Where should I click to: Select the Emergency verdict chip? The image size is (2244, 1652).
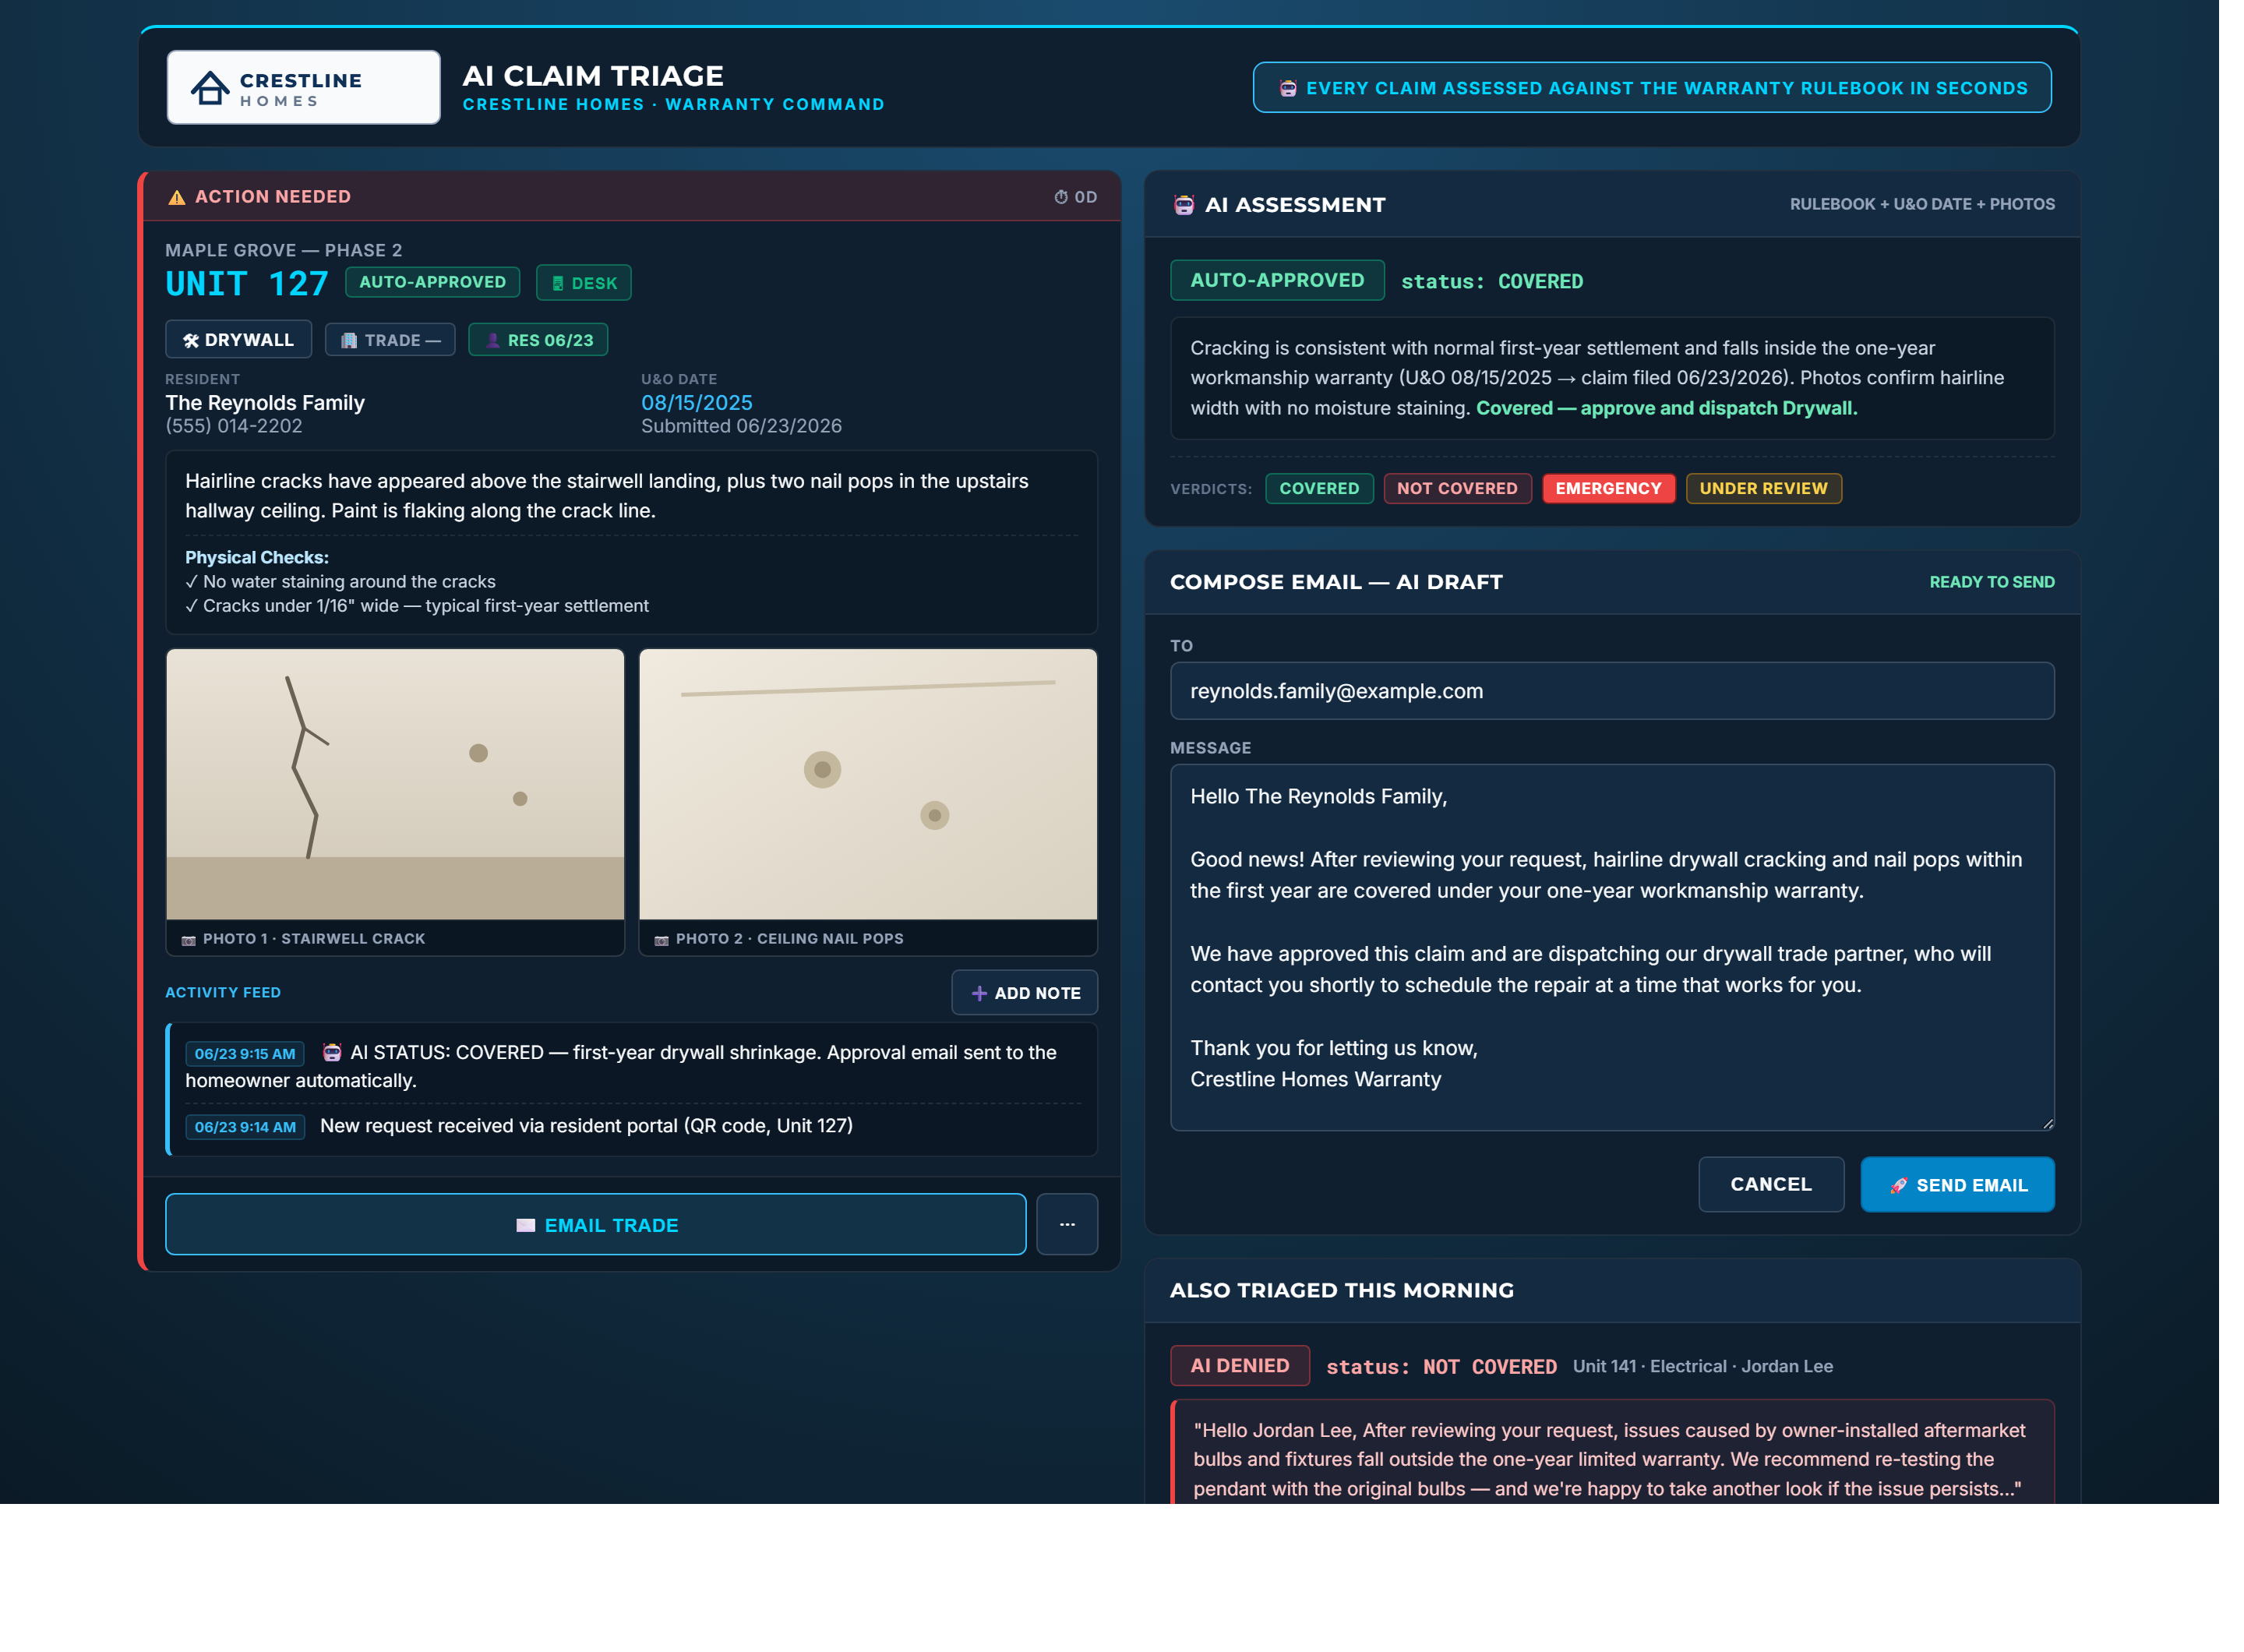pyautogui.click(x=1608, y=488)
